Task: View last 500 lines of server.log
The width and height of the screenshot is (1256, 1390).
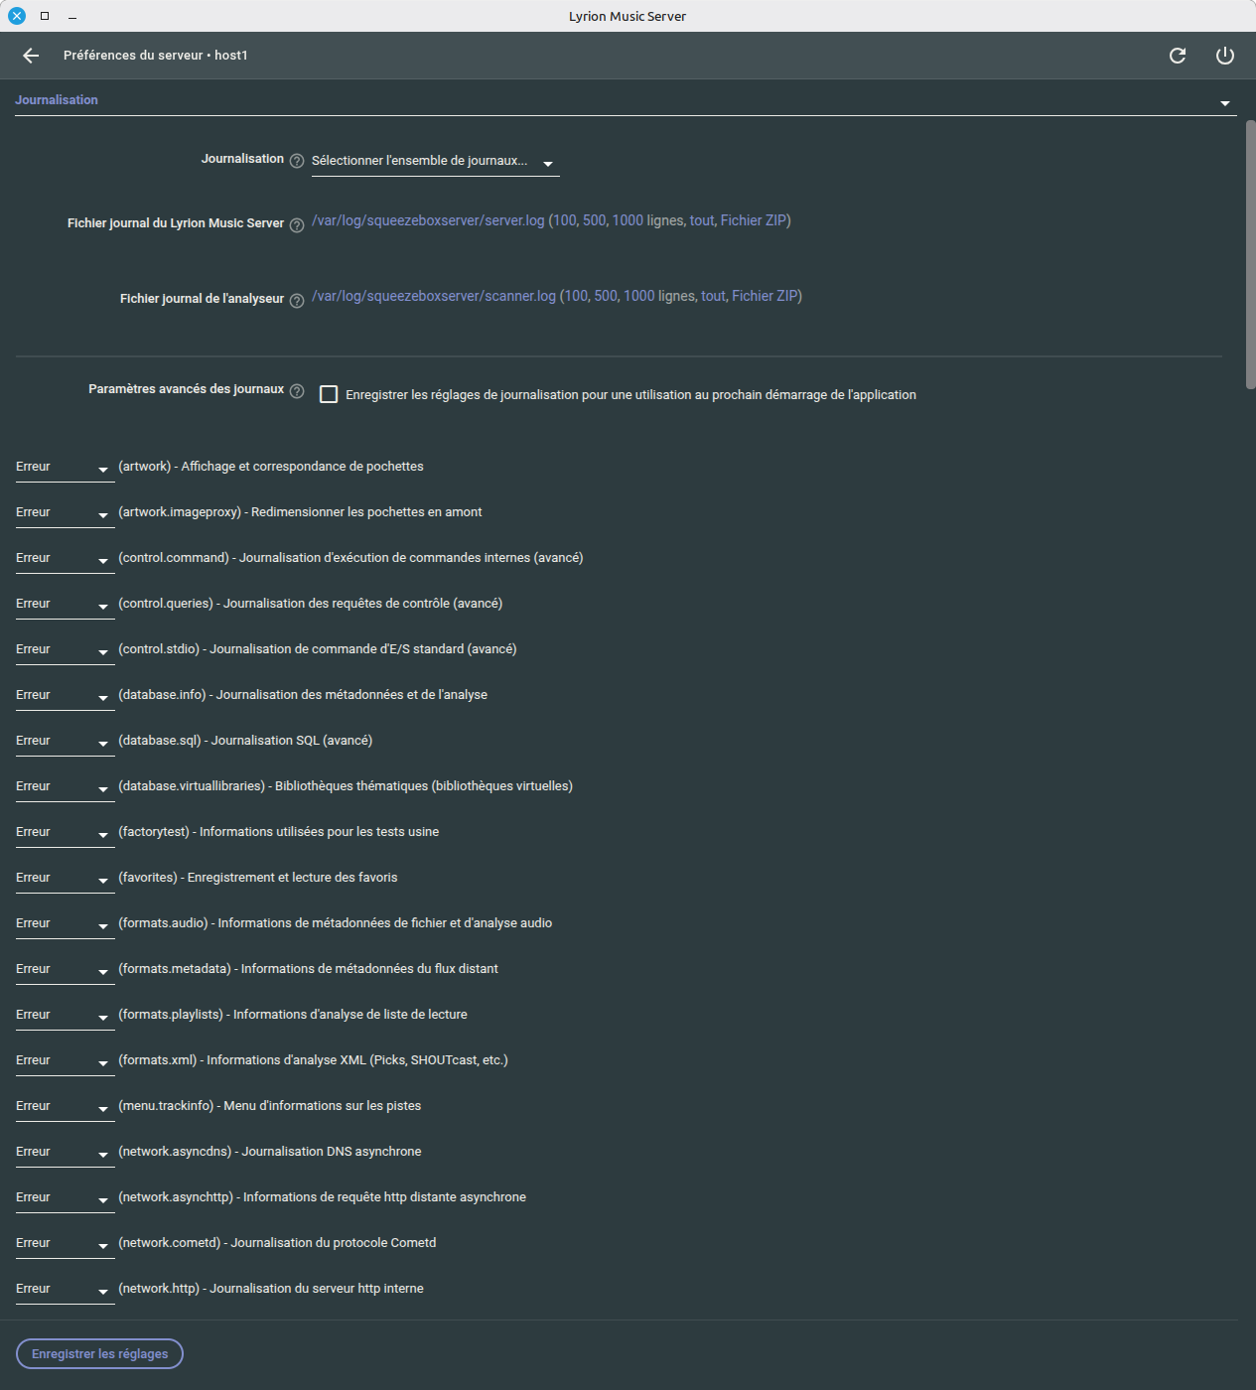Action: click(595, 220)
